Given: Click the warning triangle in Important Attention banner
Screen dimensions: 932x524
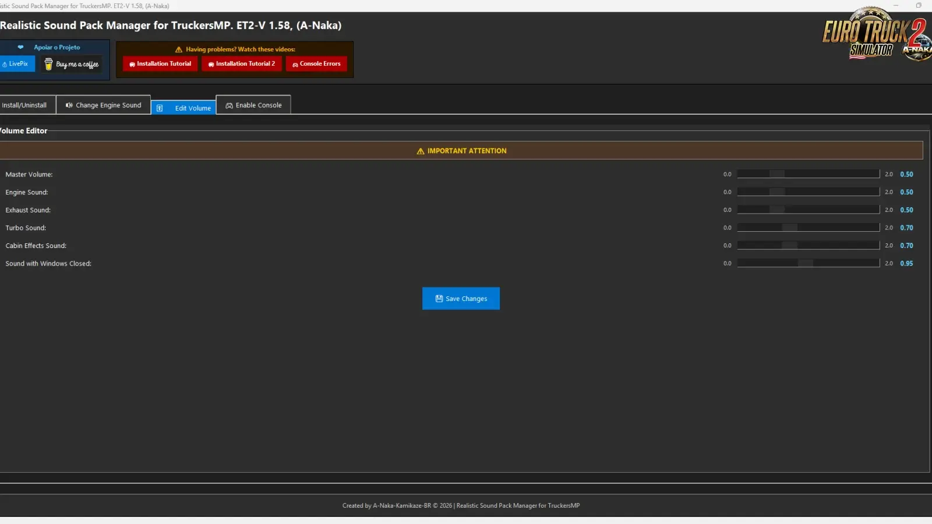Looking at the screenshot, I should click(421, 151).
